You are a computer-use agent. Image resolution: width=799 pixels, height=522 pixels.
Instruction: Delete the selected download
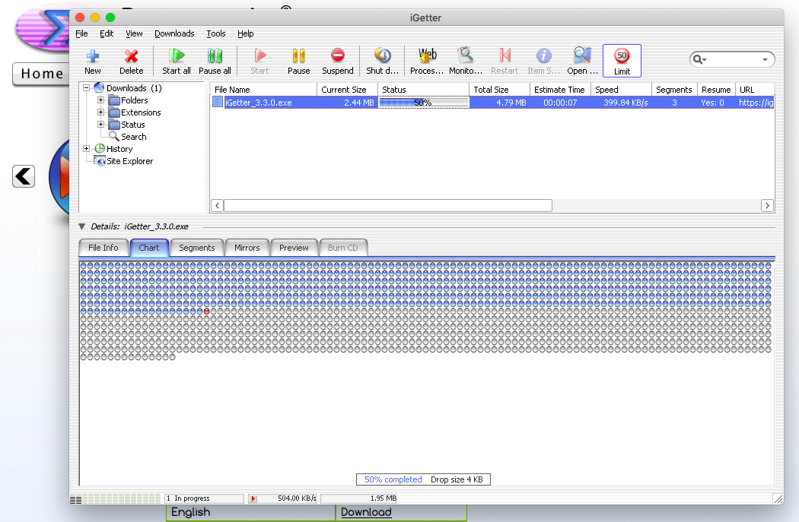[x=131, y=61]
